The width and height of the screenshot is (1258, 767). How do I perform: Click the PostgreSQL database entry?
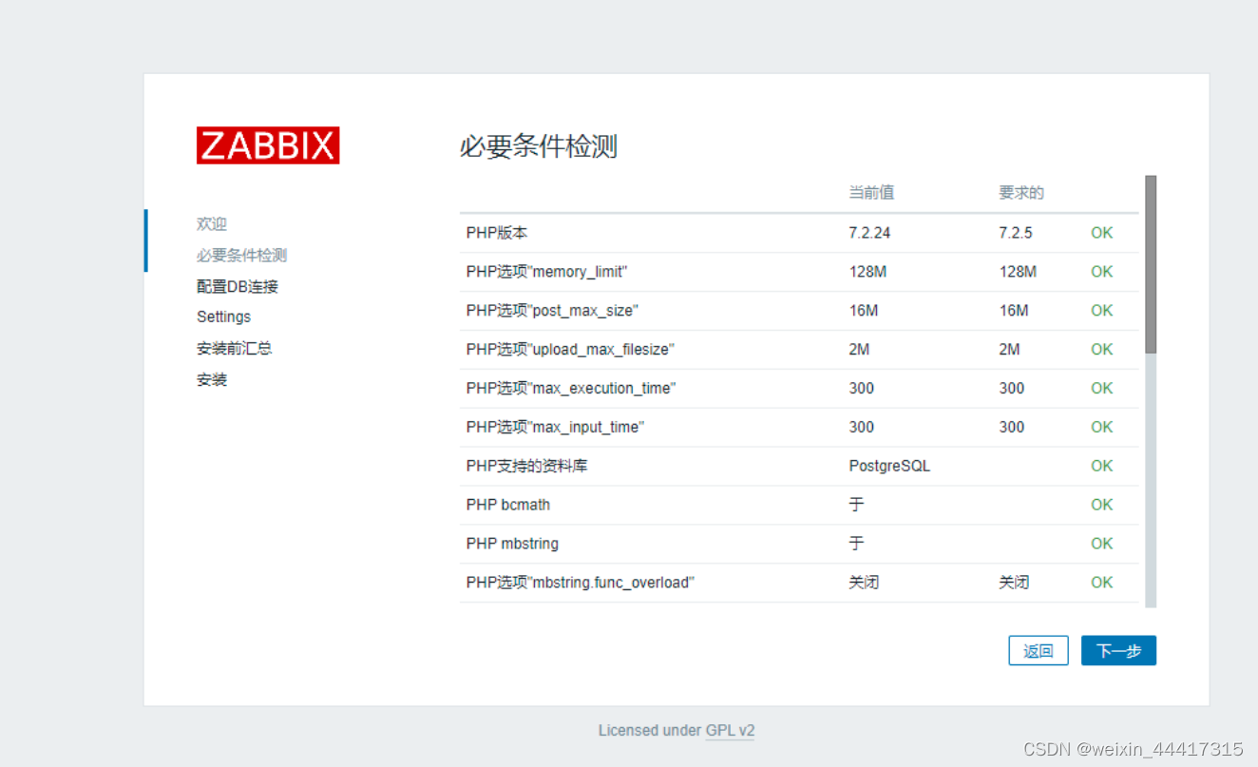[889, 466]
